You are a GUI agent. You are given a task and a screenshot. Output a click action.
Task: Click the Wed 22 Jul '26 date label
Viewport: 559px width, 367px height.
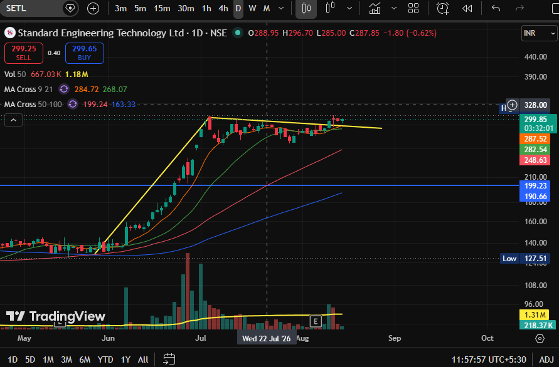[266, 338]
